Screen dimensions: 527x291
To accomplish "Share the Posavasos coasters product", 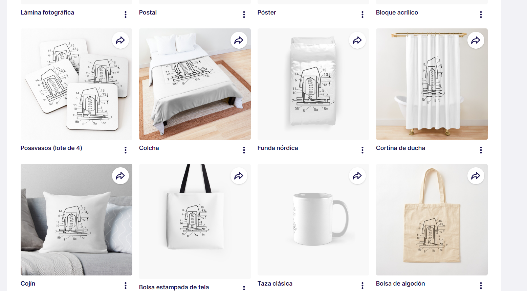I will (120, 41).
